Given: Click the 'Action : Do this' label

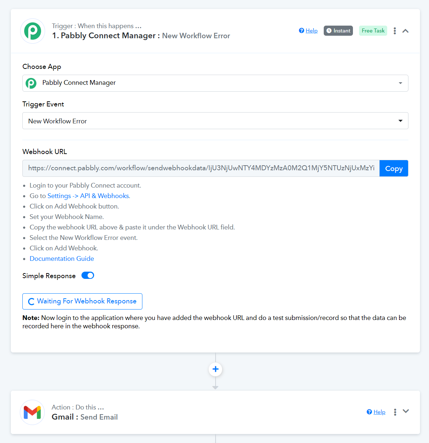Looking at the screenshot, I should point(78,407).
